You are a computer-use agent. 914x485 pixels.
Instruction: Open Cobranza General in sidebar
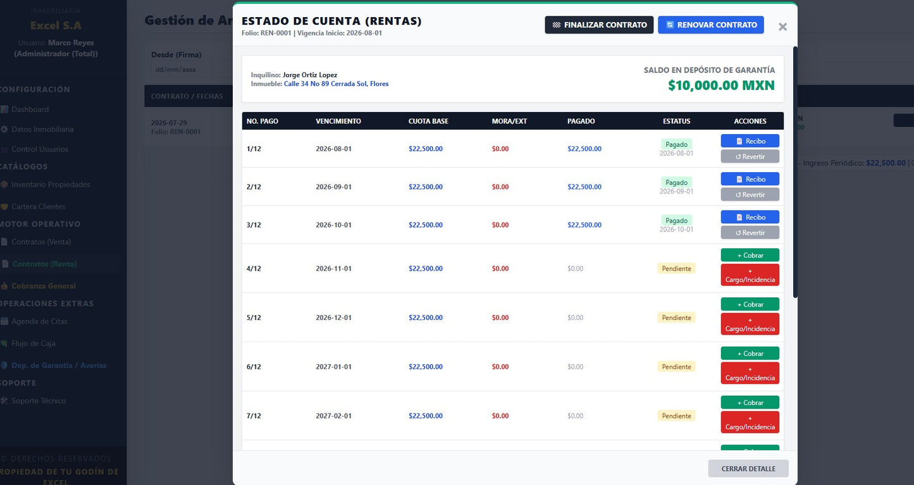coord(44,286)
